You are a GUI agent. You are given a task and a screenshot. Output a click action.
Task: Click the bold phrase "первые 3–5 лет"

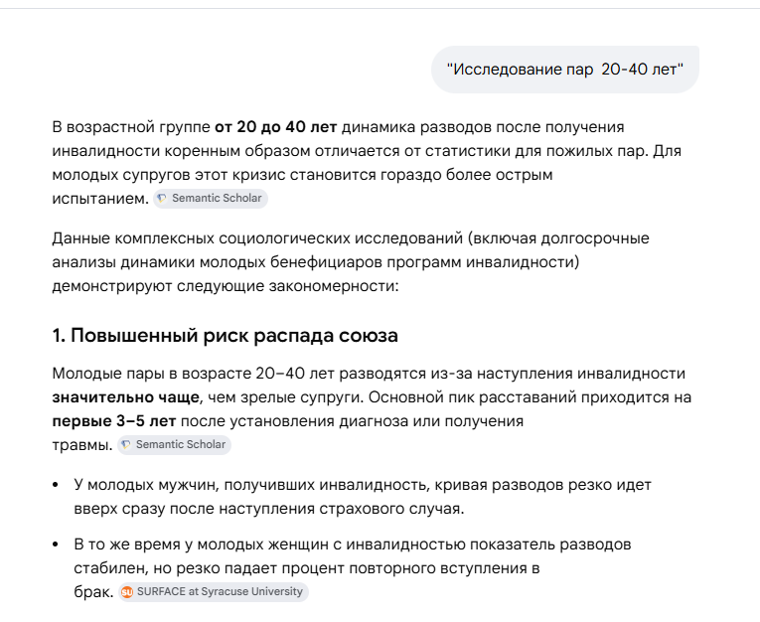click(x=114, y=421)
